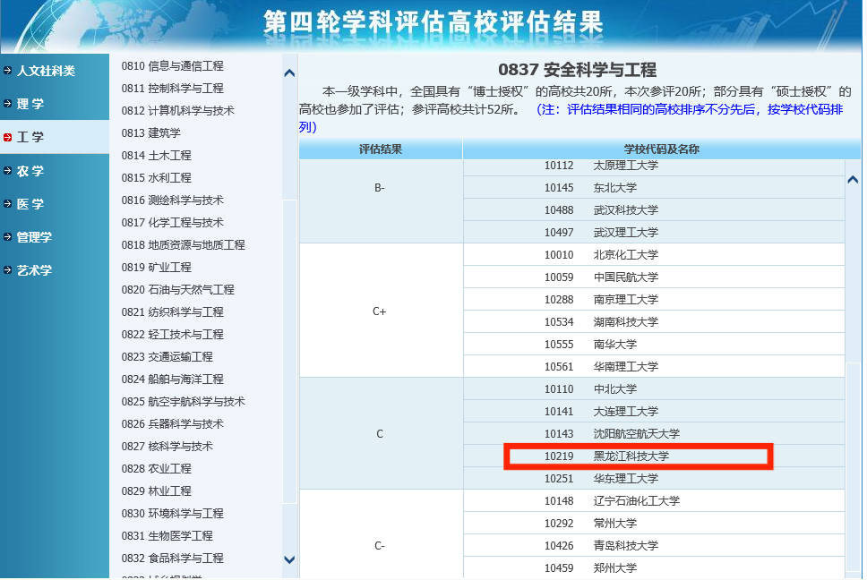Click the highlighted 黑龙江科技大学 row
867x580 pixels.
[x=637, y=456]
